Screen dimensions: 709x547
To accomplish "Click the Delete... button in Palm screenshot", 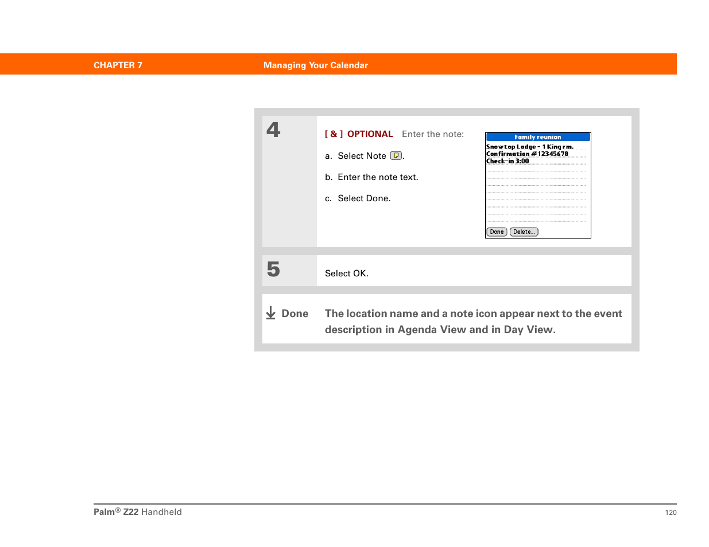I will coord(524,232).
